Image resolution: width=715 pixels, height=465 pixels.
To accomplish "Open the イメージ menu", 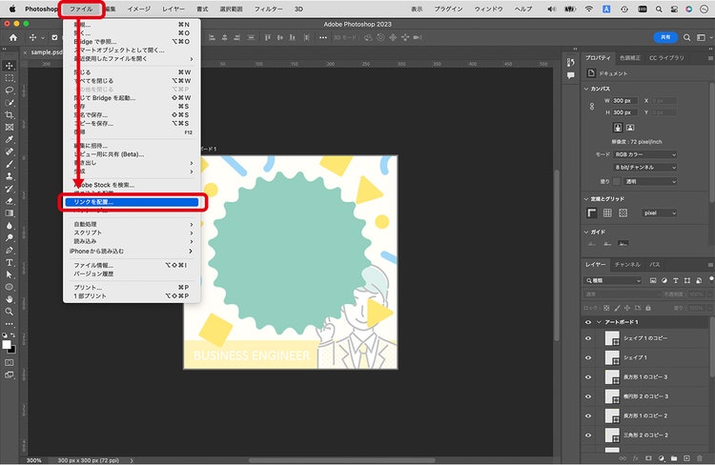I will point(139,9).
